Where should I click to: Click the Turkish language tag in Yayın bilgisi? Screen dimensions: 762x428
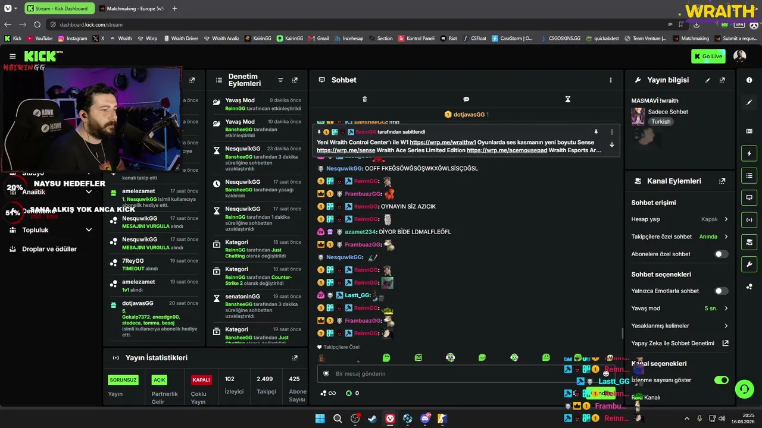[x=661, y=122]
